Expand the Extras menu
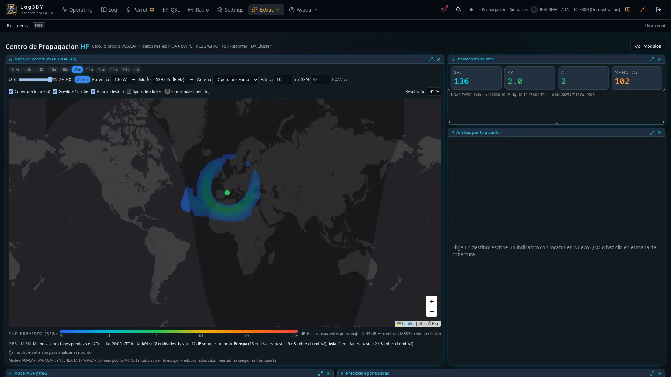The height and width of the screenshot is (377, 671). pyautogui.click(x=266, y=10)
